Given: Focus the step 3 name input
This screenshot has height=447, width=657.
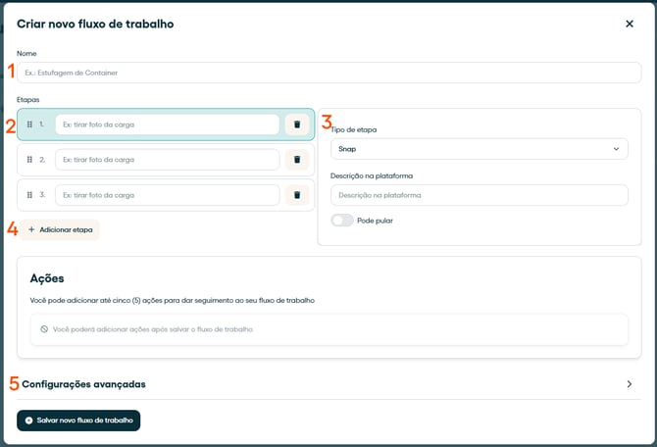Looking at the screenshot, I should click(x=167, y=195).
